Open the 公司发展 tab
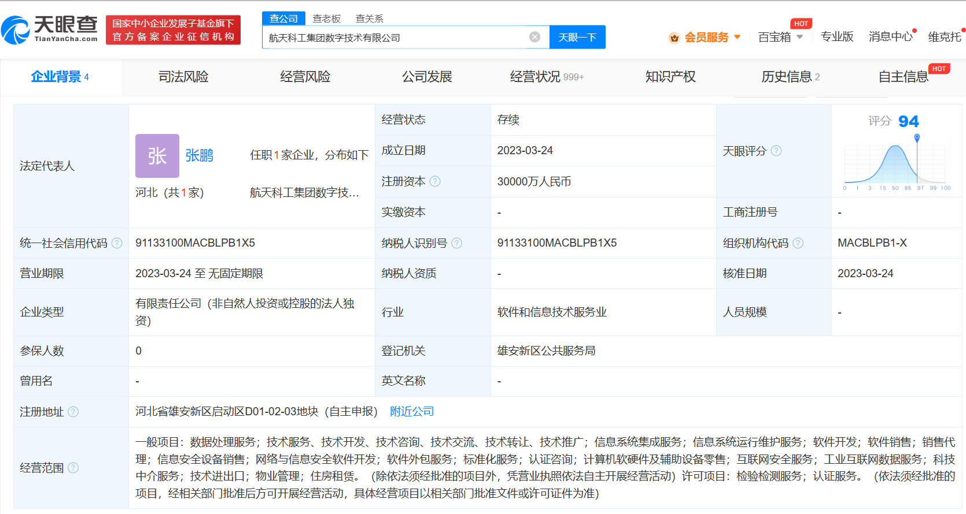Viewport: 966px width, 514px height. click(x=427, y=77)
